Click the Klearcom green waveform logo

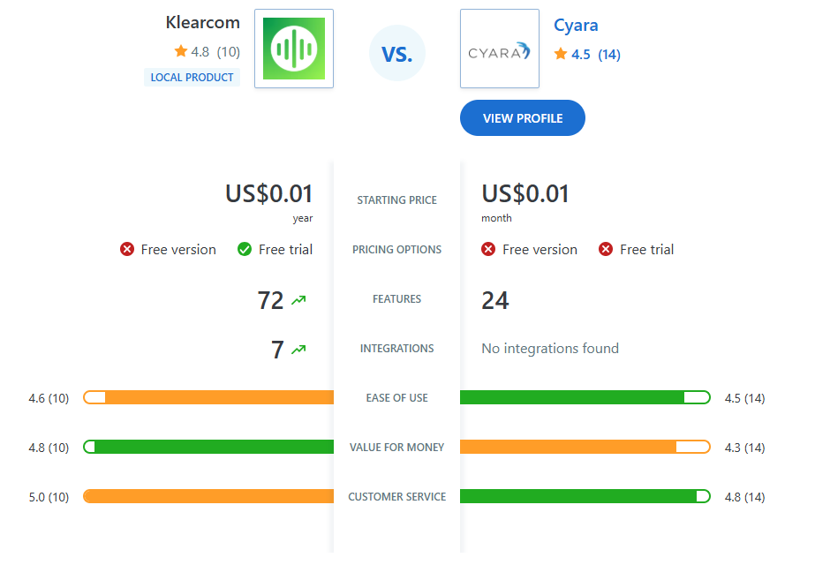click(x=294, y=49)
